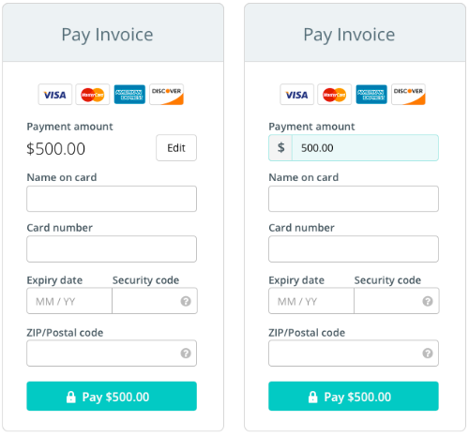Edit the payment amount in the left form
Viewport: 469px width, 436px height.
tap(176, 148)
